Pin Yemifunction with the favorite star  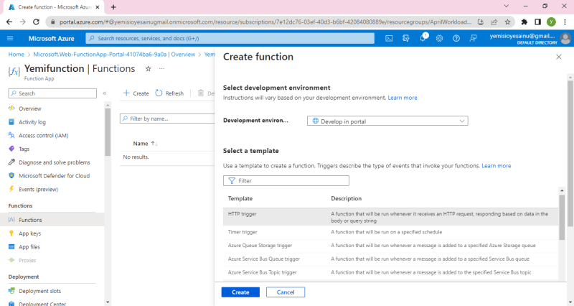[149, 68]
